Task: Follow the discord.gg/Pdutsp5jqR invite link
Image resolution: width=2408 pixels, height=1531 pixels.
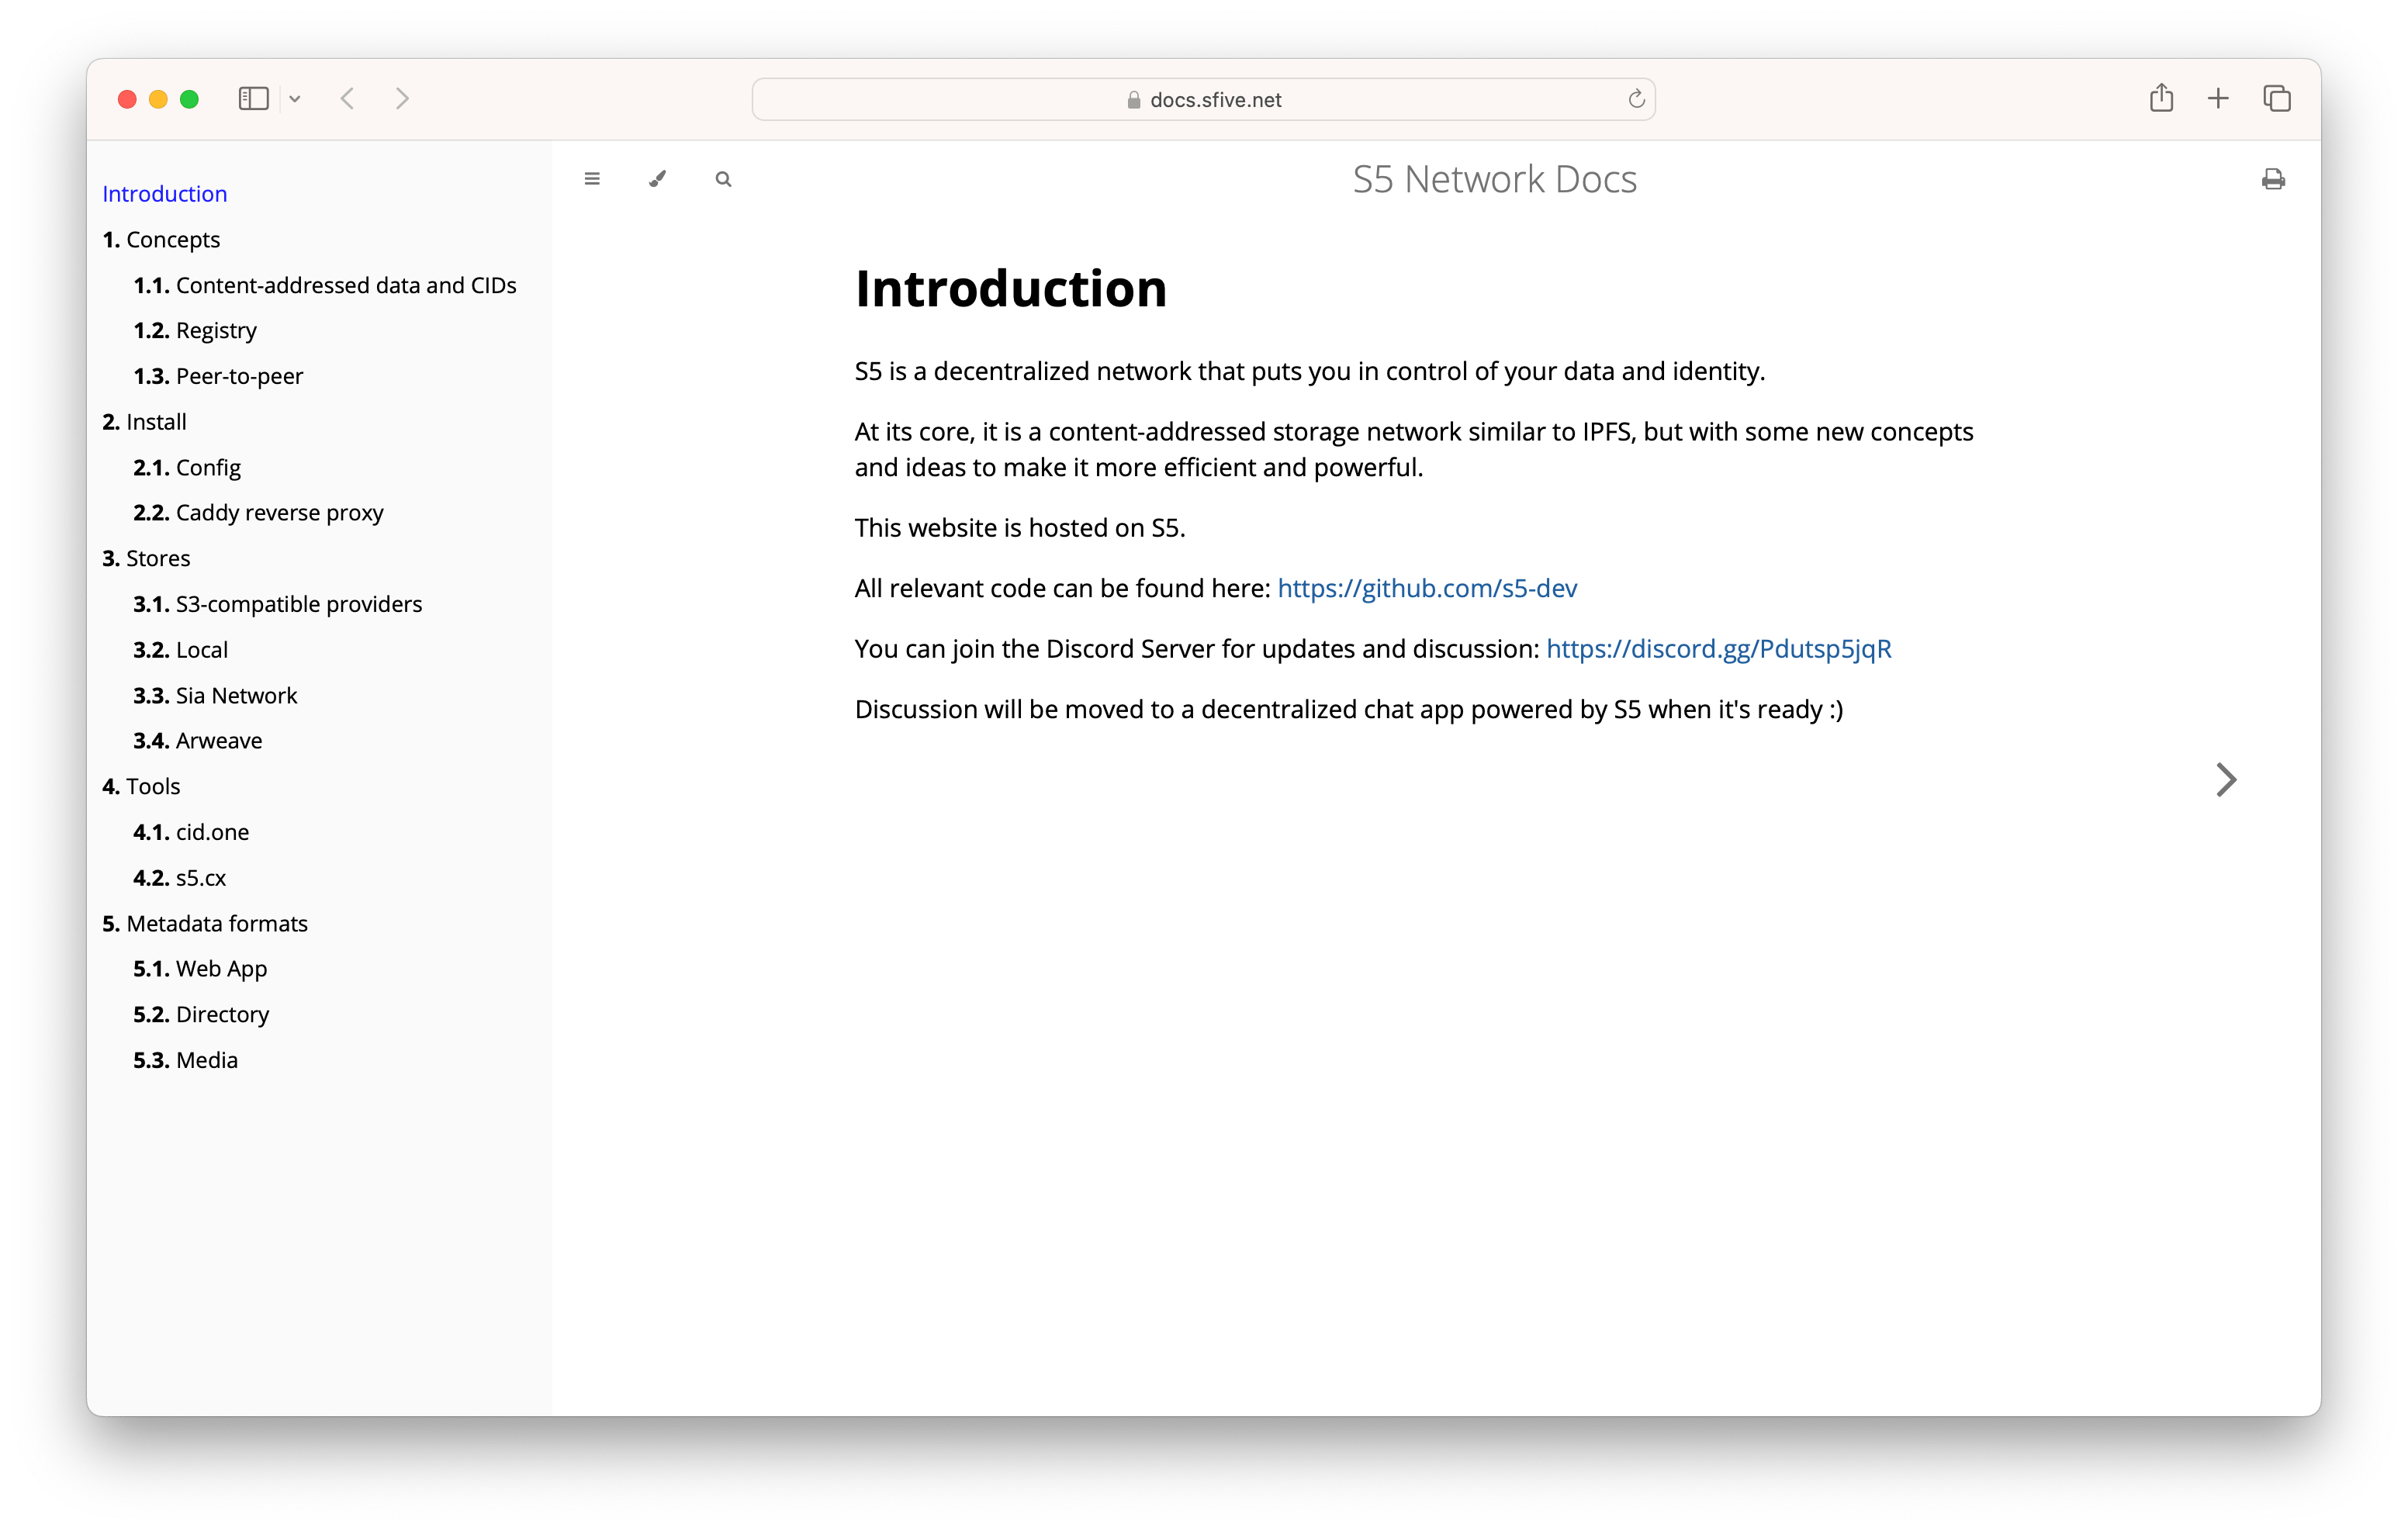Action: 1718,649
